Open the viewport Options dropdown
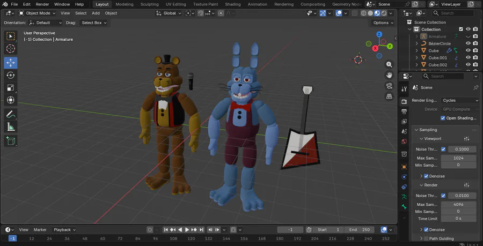This screenshot has width=483, height=246. click(383, 23)
